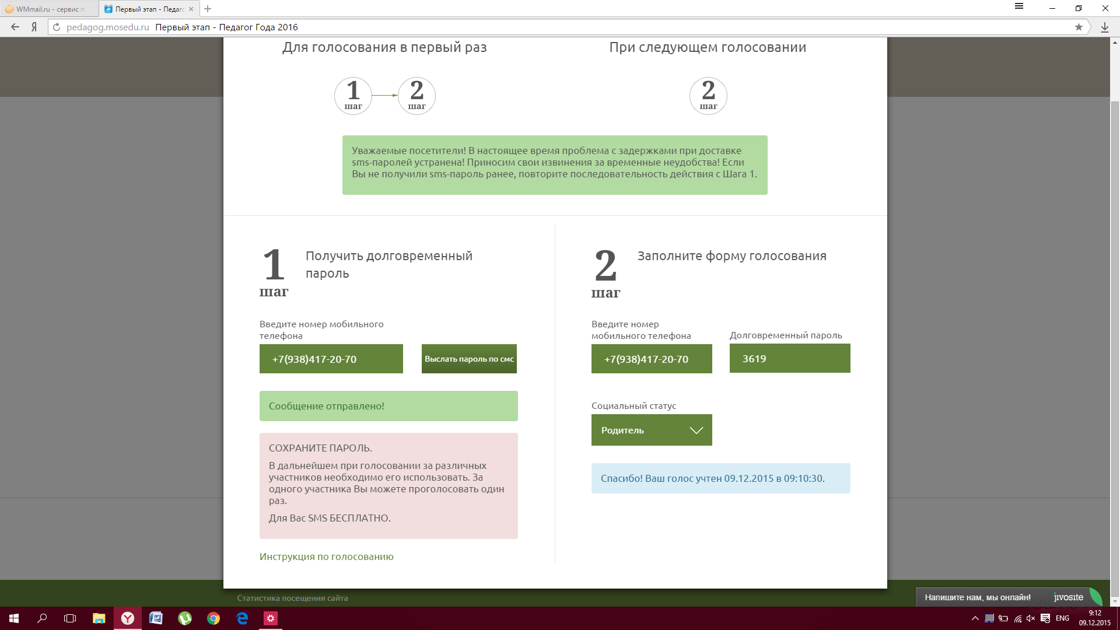Screen dimensions: 1120x630
Task: Open uTorrent from the taskbar
Action: [x=184, y=618]
